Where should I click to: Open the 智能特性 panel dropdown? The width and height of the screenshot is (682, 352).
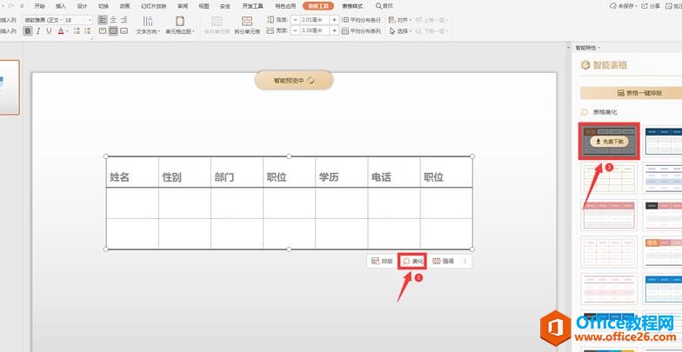[588, 48]
